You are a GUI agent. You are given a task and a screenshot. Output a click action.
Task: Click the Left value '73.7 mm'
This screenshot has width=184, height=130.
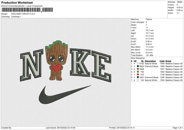pos(150,30)
